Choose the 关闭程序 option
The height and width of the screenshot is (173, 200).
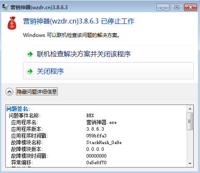(108, 71)
